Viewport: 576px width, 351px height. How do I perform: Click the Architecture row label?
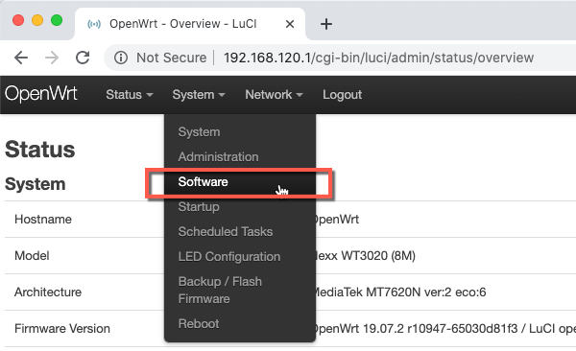[48, 292]
